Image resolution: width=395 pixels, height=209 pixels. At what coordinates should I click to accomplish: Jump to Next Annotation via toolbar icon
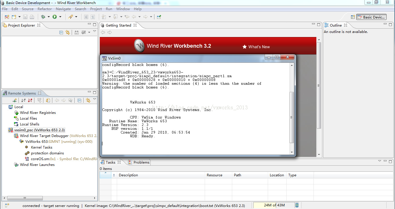[104, 17]
